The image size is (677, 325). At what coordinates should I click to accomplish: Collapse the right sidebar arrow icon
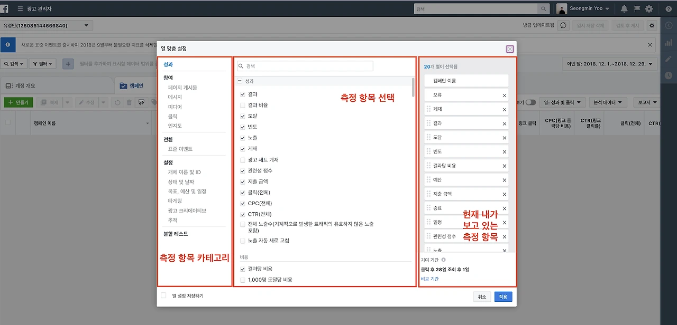tap(669, 25)
